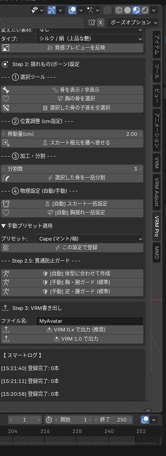Click VRM 1.0 で出力 button
The image size is (166, 456).
click(x=72, y=339)
